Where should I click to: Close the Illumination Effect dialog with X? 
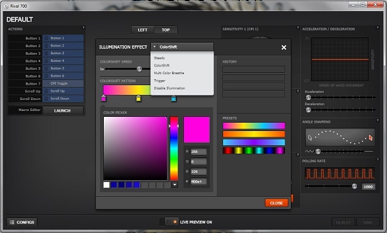click(284, 47)
